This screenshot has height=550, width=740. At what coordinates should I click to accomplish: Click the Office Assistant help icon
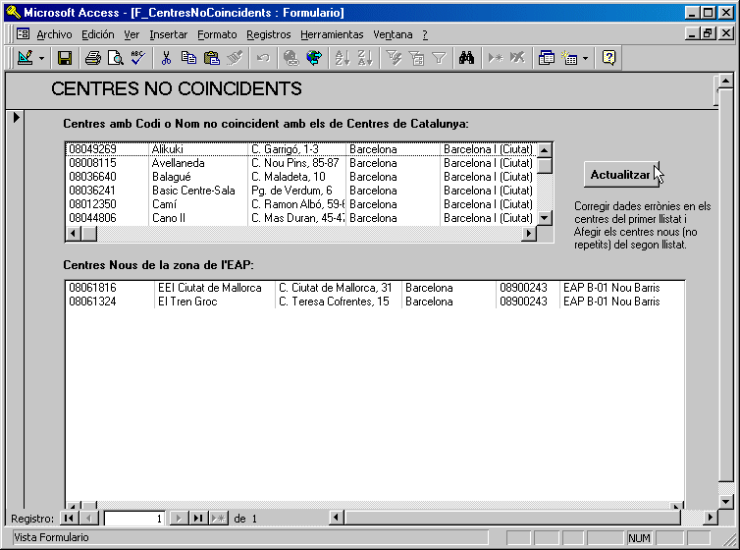click(x=608, y=58)
